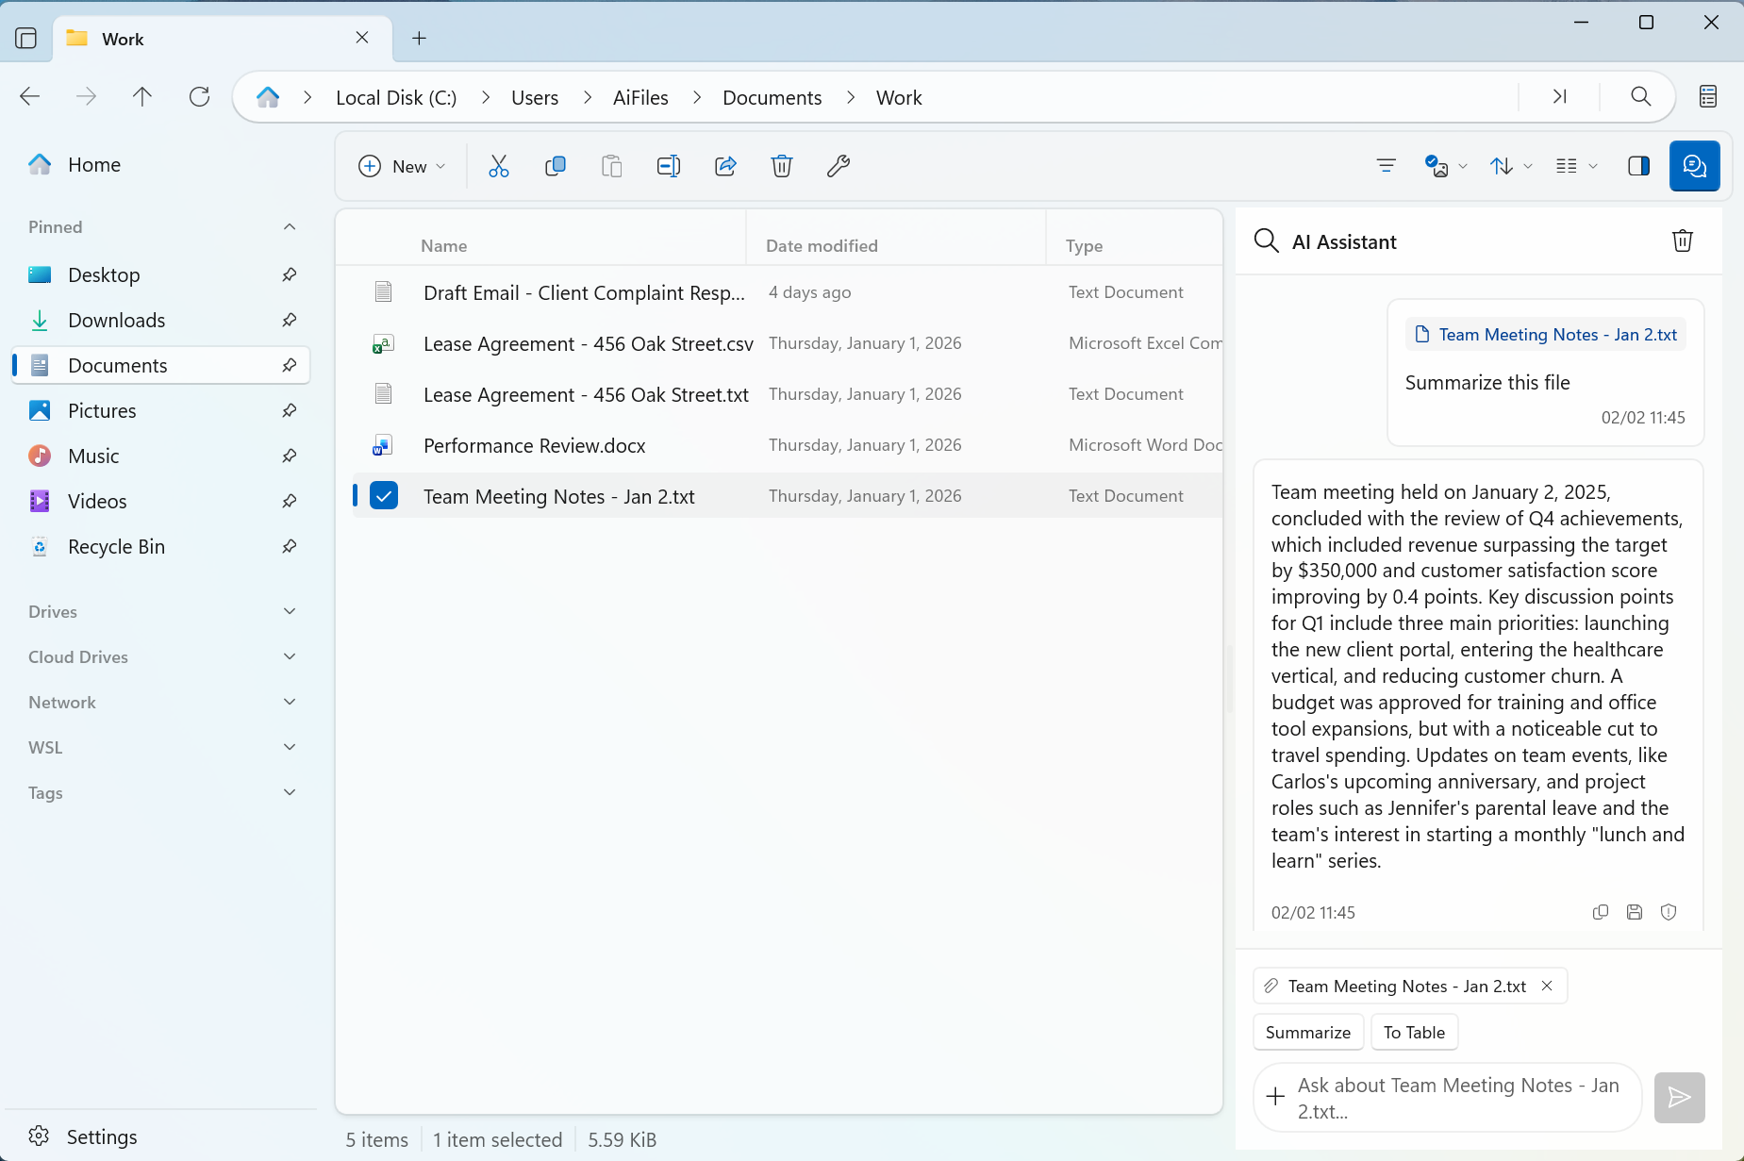Uncheck the Team Meeting Notes - Jan 2.txt checkbox

384,495
